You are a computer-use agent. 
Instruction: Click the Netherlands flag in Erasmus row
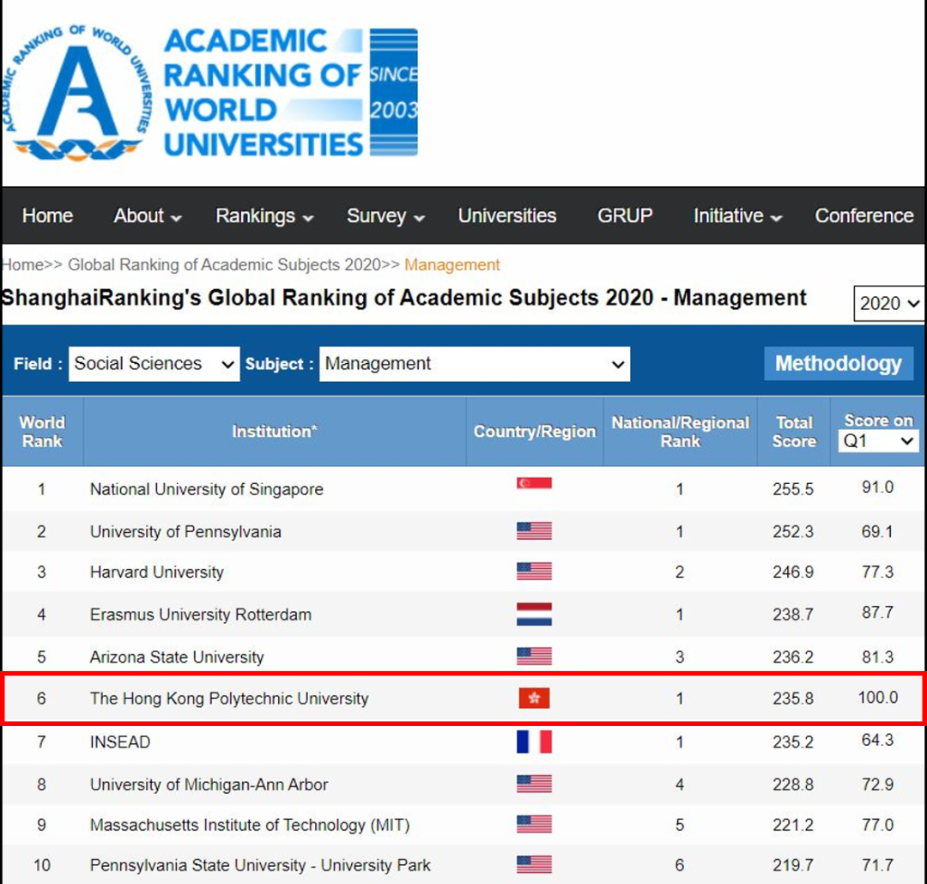click(x=534, y=614)
